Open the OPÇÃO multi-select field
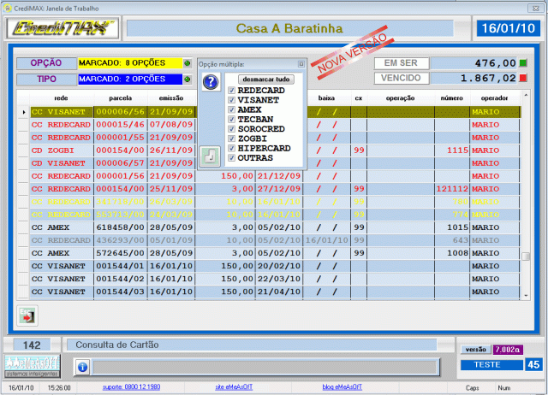Viewport: 548px width, 395px height. [128, 63]
